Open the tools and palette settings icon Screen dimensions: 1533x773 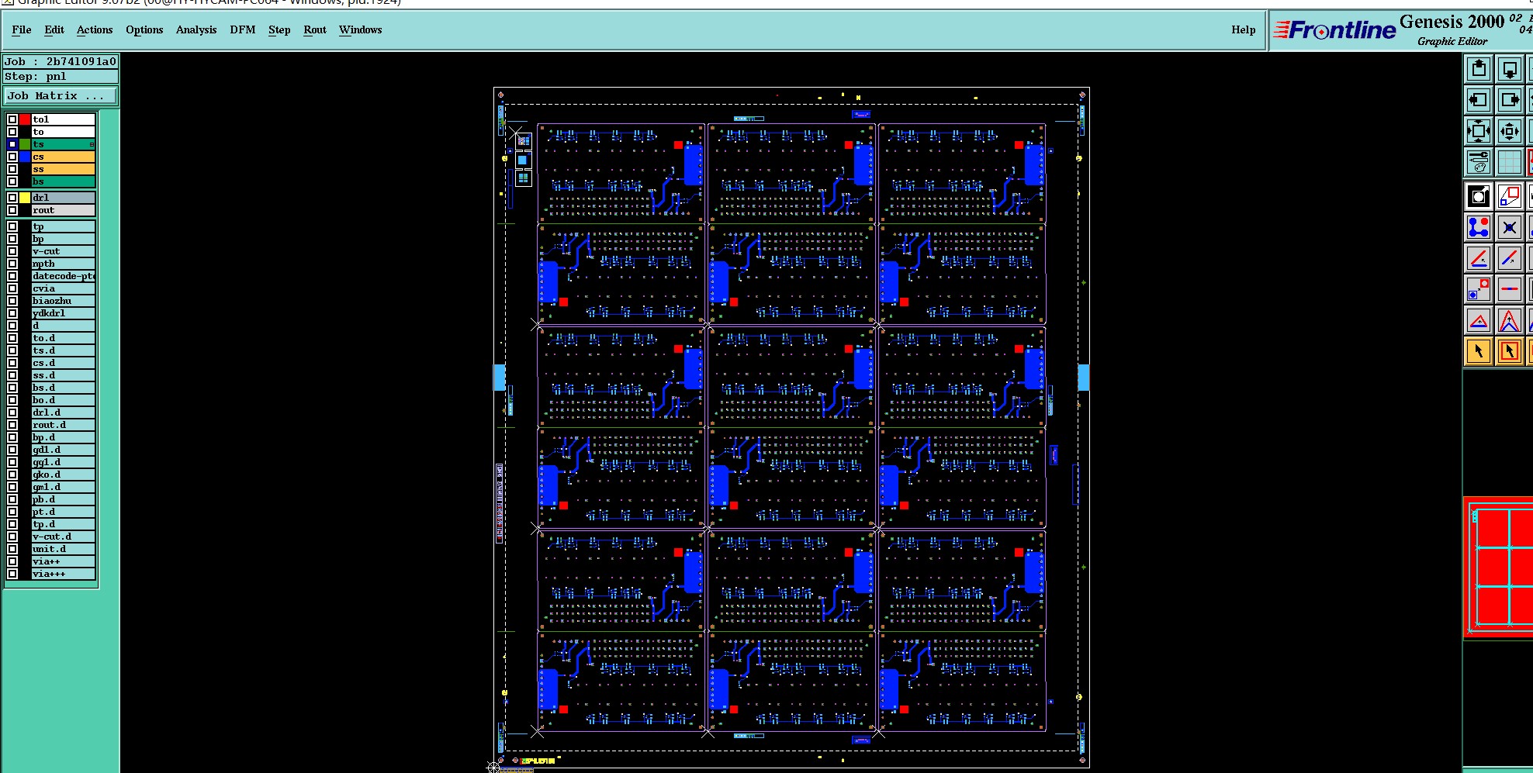[1479, 162]
